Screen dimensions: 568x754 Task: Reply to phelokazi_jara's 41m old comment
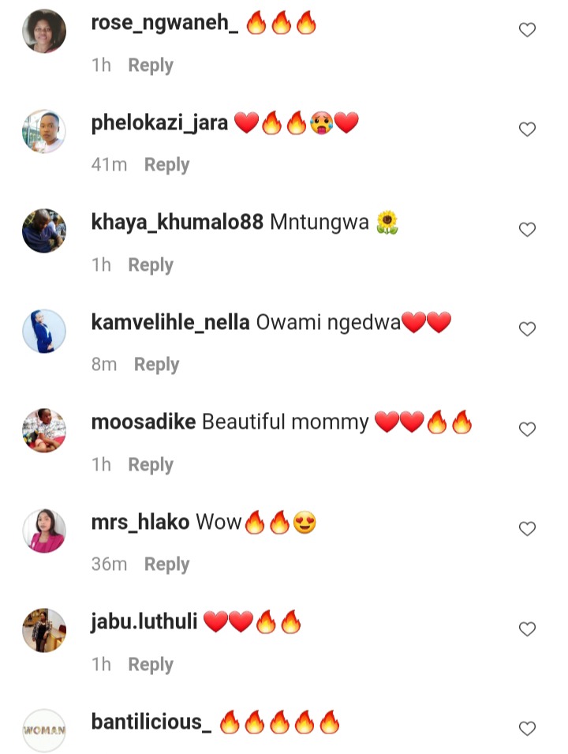(x=166, y=165)
